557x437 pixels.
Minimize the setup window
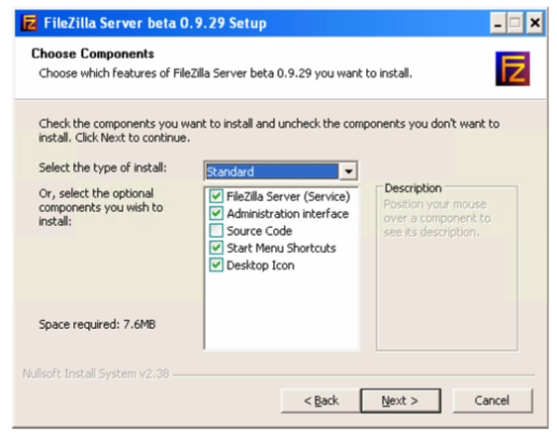[x=498, y=23]
